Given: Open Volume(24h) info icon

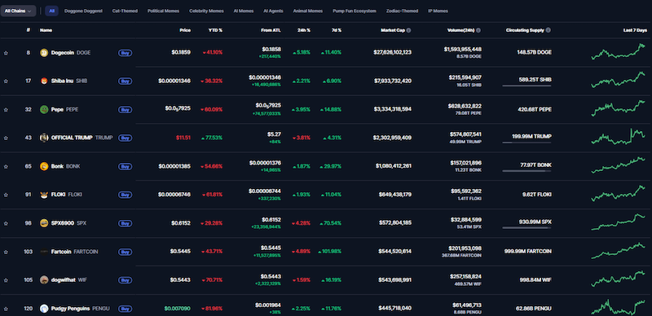Looking at the screenshot, I should click(x=478, y=30).
